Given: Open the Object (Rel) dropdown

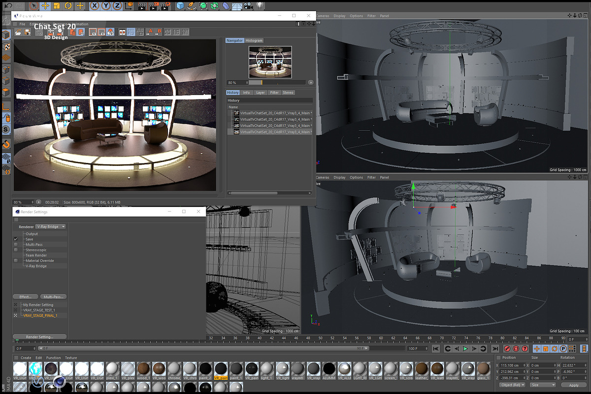Looking at the screenshot, I should [512, 385].
